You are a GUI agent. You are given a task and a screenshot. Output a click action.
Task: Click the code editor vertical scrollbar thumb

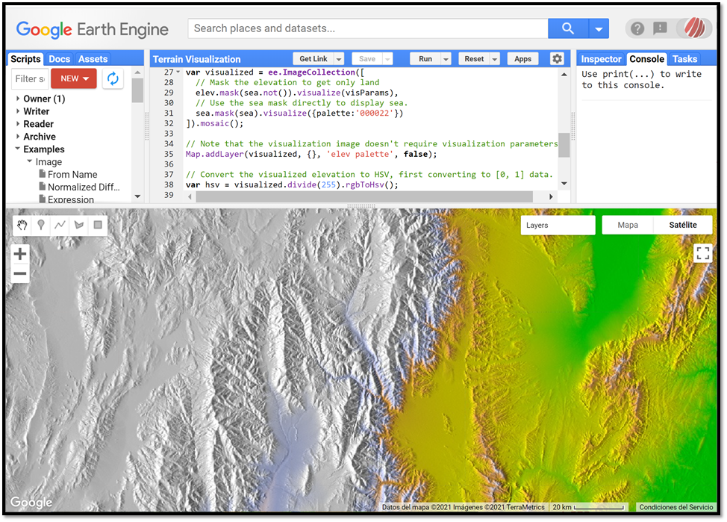[564, 145]
